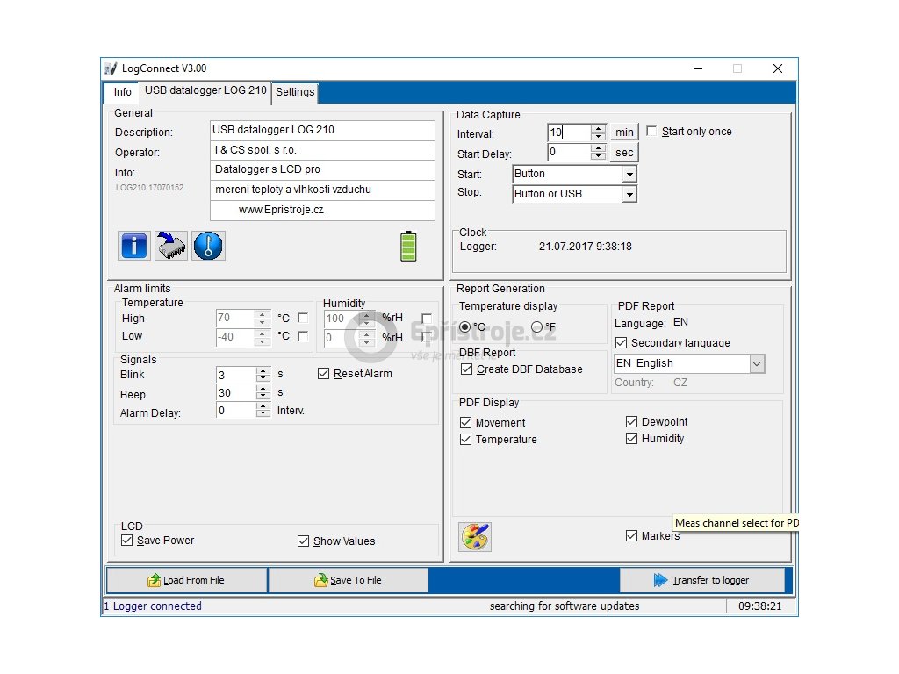Click the chip read-from-logger icon

pyautogui.click(x=171, y=246)
